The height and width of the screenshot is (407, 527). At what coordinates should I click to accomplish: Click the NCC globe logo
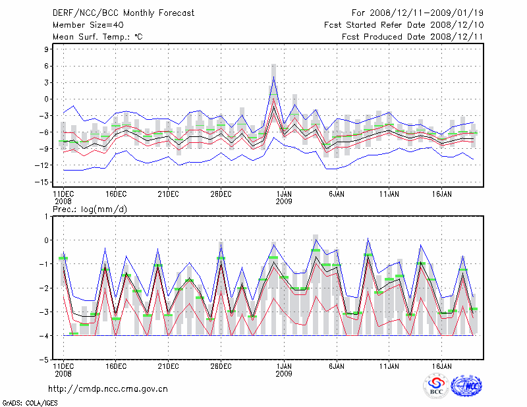pyautogui.click(x=466, y=386)
